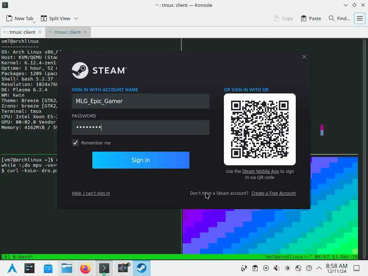Click the Steam QR code image
Viewport: 368px width, 276px height.
pos(260,129)
